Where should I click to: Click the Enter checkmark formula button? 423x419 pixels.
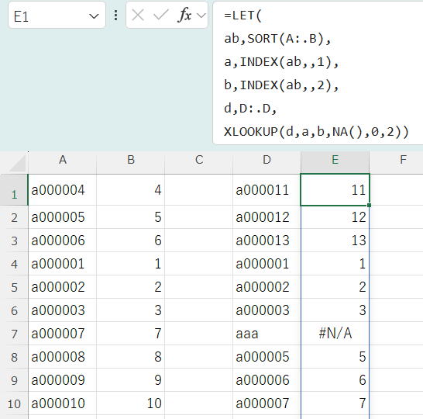(x=161, y=15)
